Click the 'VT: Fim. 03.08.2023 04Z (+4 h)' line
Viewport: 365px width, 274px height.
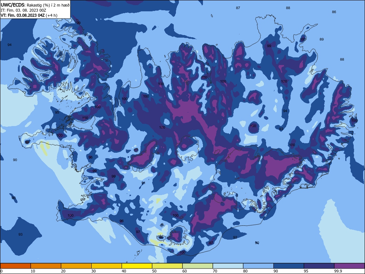coord(29,15)
